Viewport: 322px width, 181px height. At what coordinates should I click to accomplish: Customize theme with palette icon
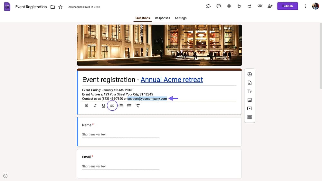pos(219,6)
